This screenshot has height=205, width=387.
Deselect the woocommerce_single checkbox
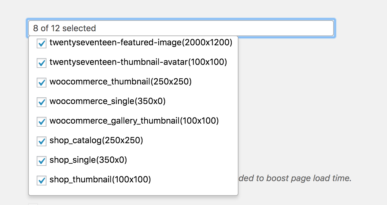tap(42, 102)
